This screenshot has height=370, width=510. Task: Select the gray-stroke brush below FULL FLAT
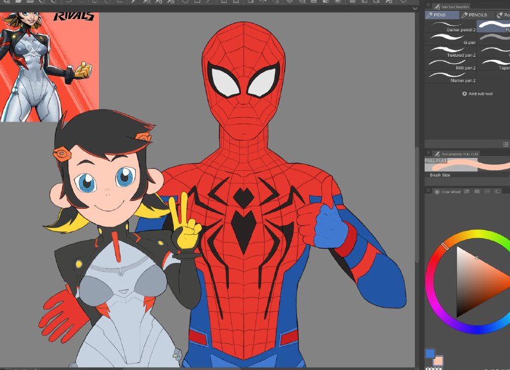tap(493, 39)
